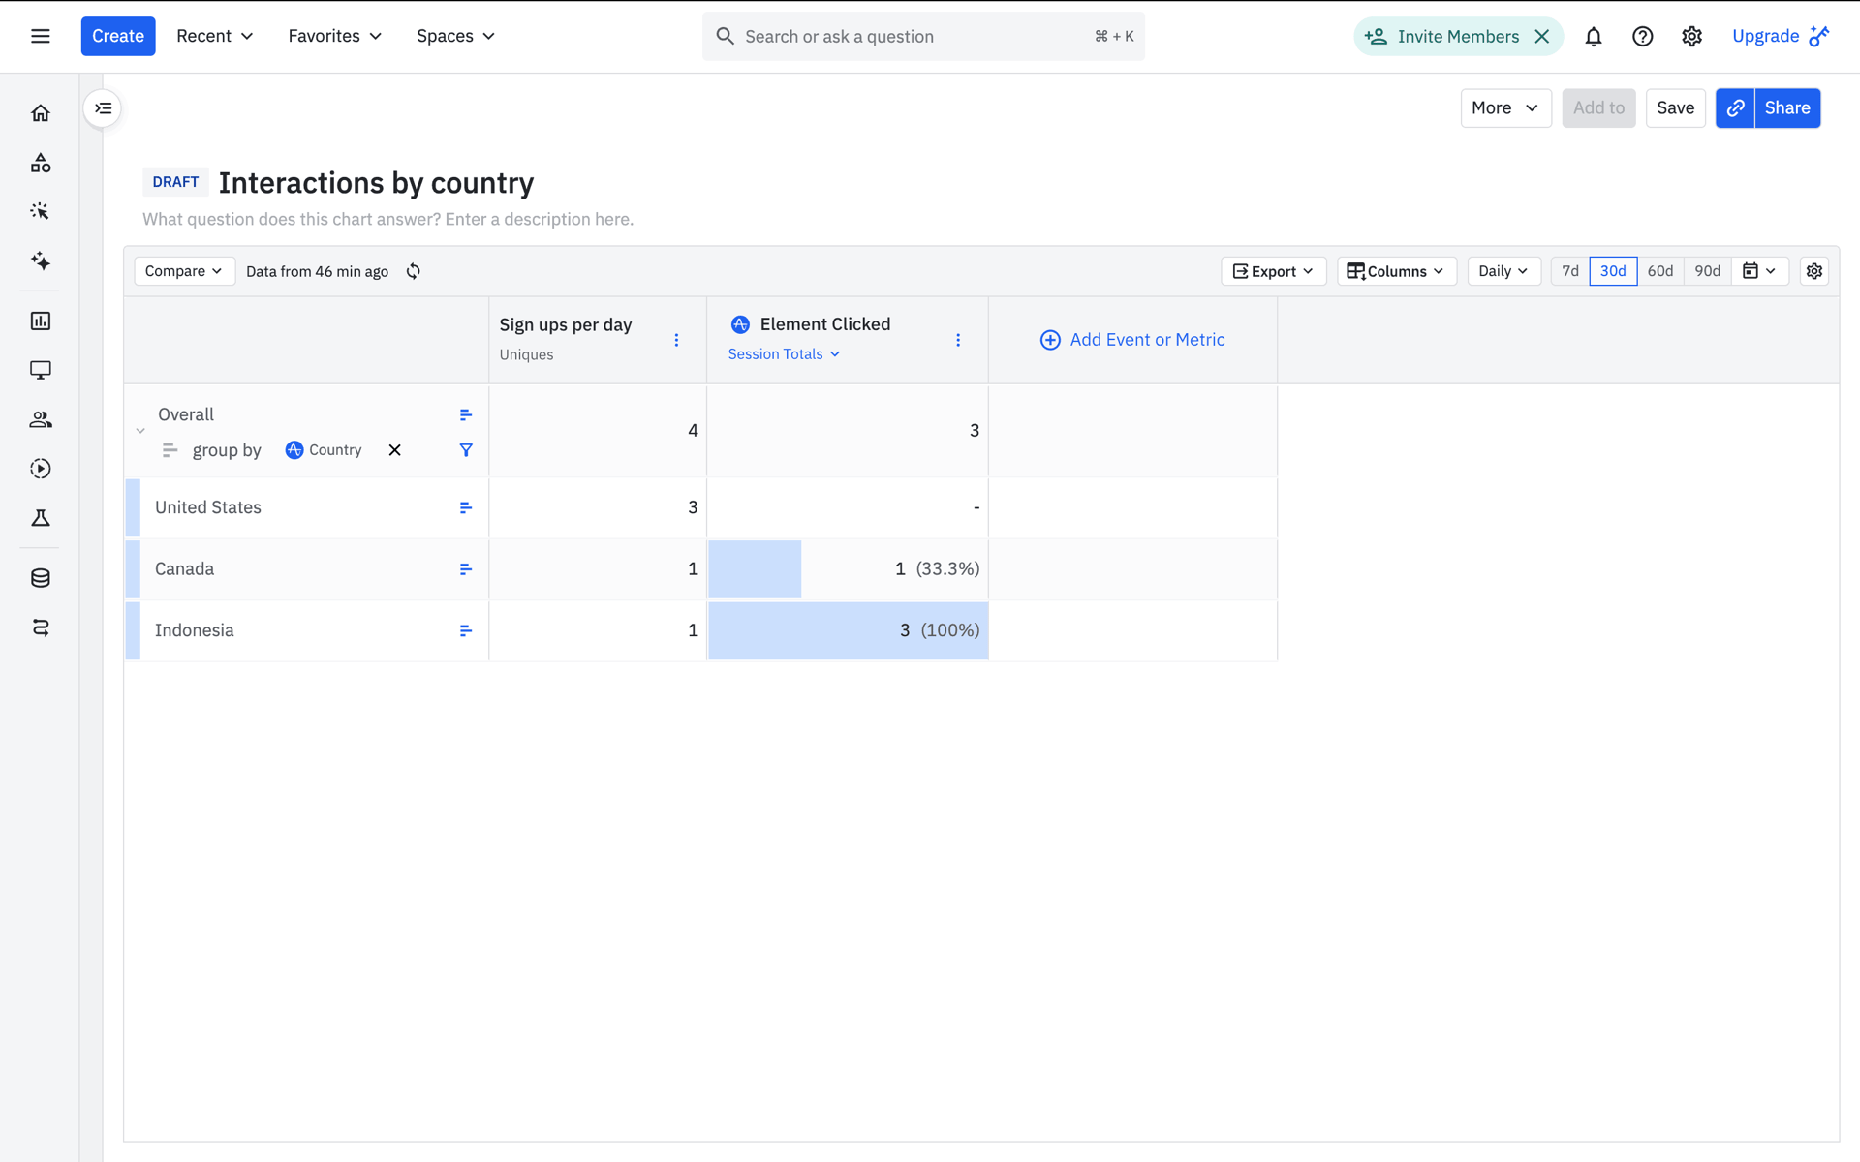Click the Upgrade link
The width and height of the screenshot is (1860, 1162).
[1781, 37]
